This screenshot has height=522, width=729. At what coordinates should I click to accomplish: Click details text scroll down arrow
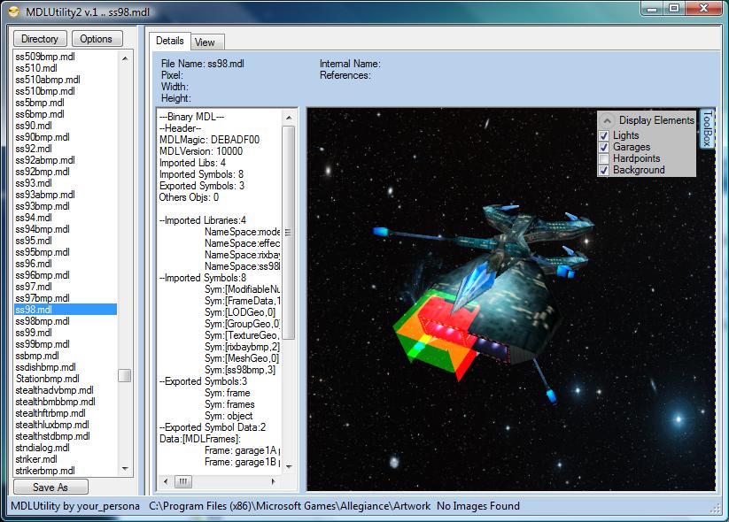pyautogui.click(x=289, y=467)
